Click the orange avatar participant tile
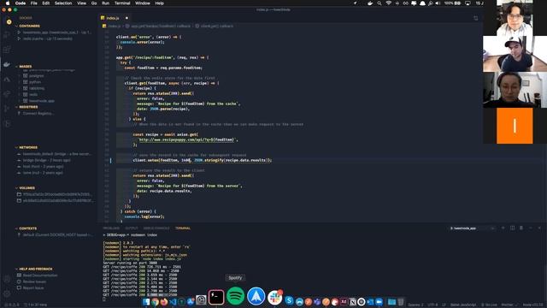 pyautogui.click(x=515, y=126)
